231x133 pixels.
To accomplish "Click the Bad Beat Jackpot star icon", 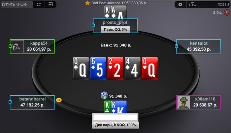I will pyautogui.click(x=87, y=3).
